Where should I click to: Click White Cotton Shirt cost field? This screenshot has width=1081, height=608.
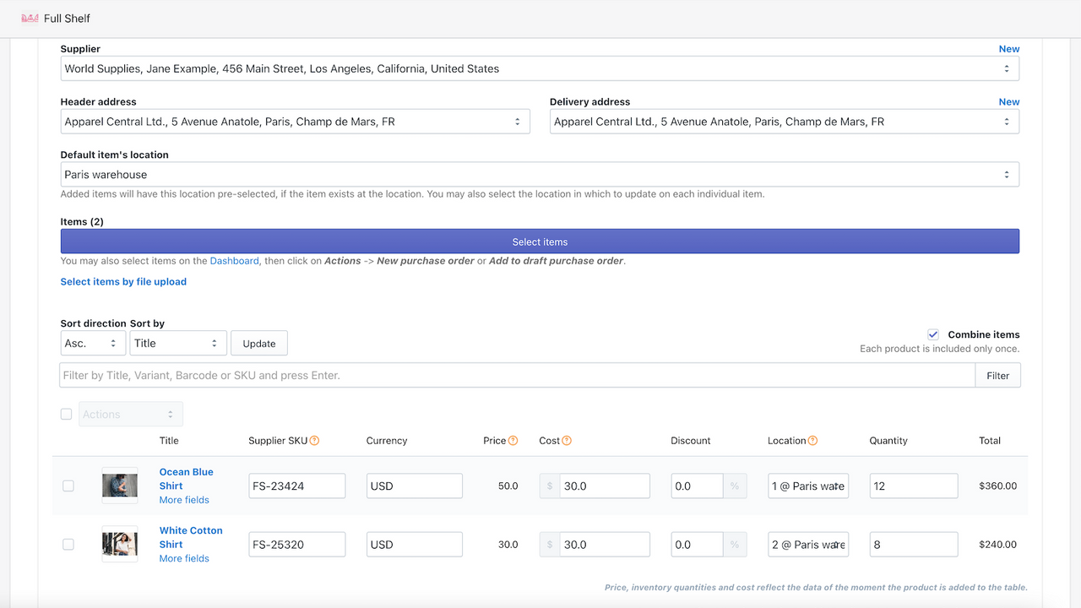[605, 545]
